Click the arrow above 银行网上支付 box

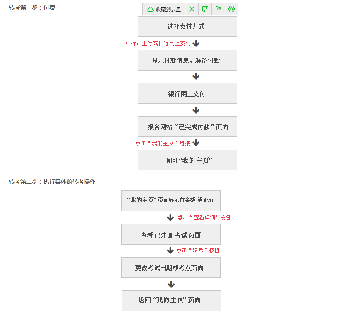[196, 76]
